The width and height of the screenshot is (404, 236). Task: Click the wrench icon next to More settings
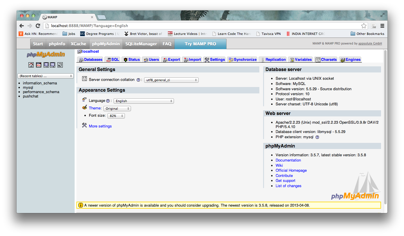coord(84,125)
